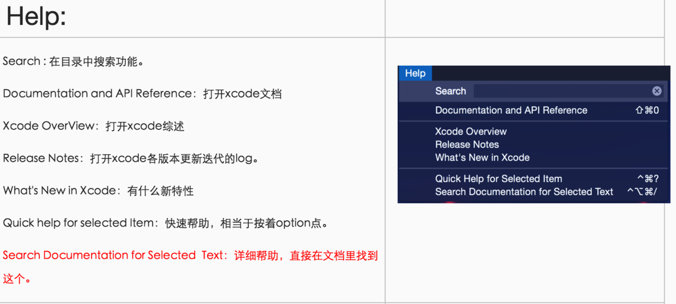Click the ⌃⌘? shortcut label
Image resolution: width=676 pixels, height=304 pixels.
point(648,179)
